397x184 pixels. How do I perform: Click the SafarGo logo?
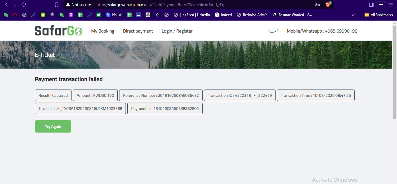click(x=58, y=31)
